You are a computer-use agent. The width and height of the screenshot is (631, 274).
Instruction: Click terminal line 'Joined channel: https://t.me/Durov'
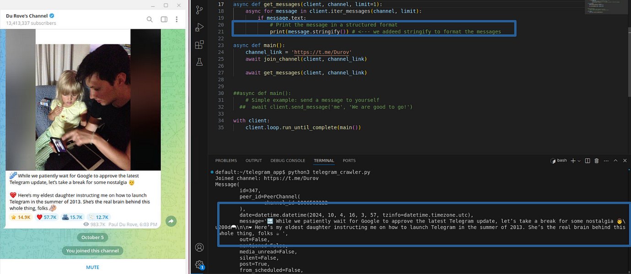click(x=267, y=178)
